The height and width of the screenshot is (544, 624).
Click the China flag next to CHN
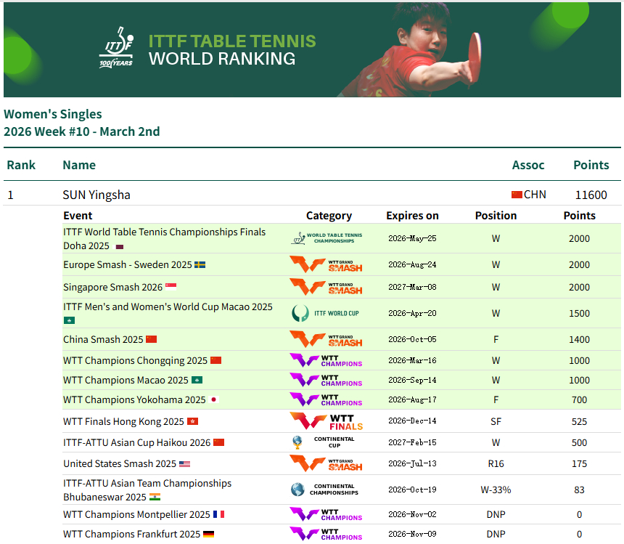(x=517, y=195)
